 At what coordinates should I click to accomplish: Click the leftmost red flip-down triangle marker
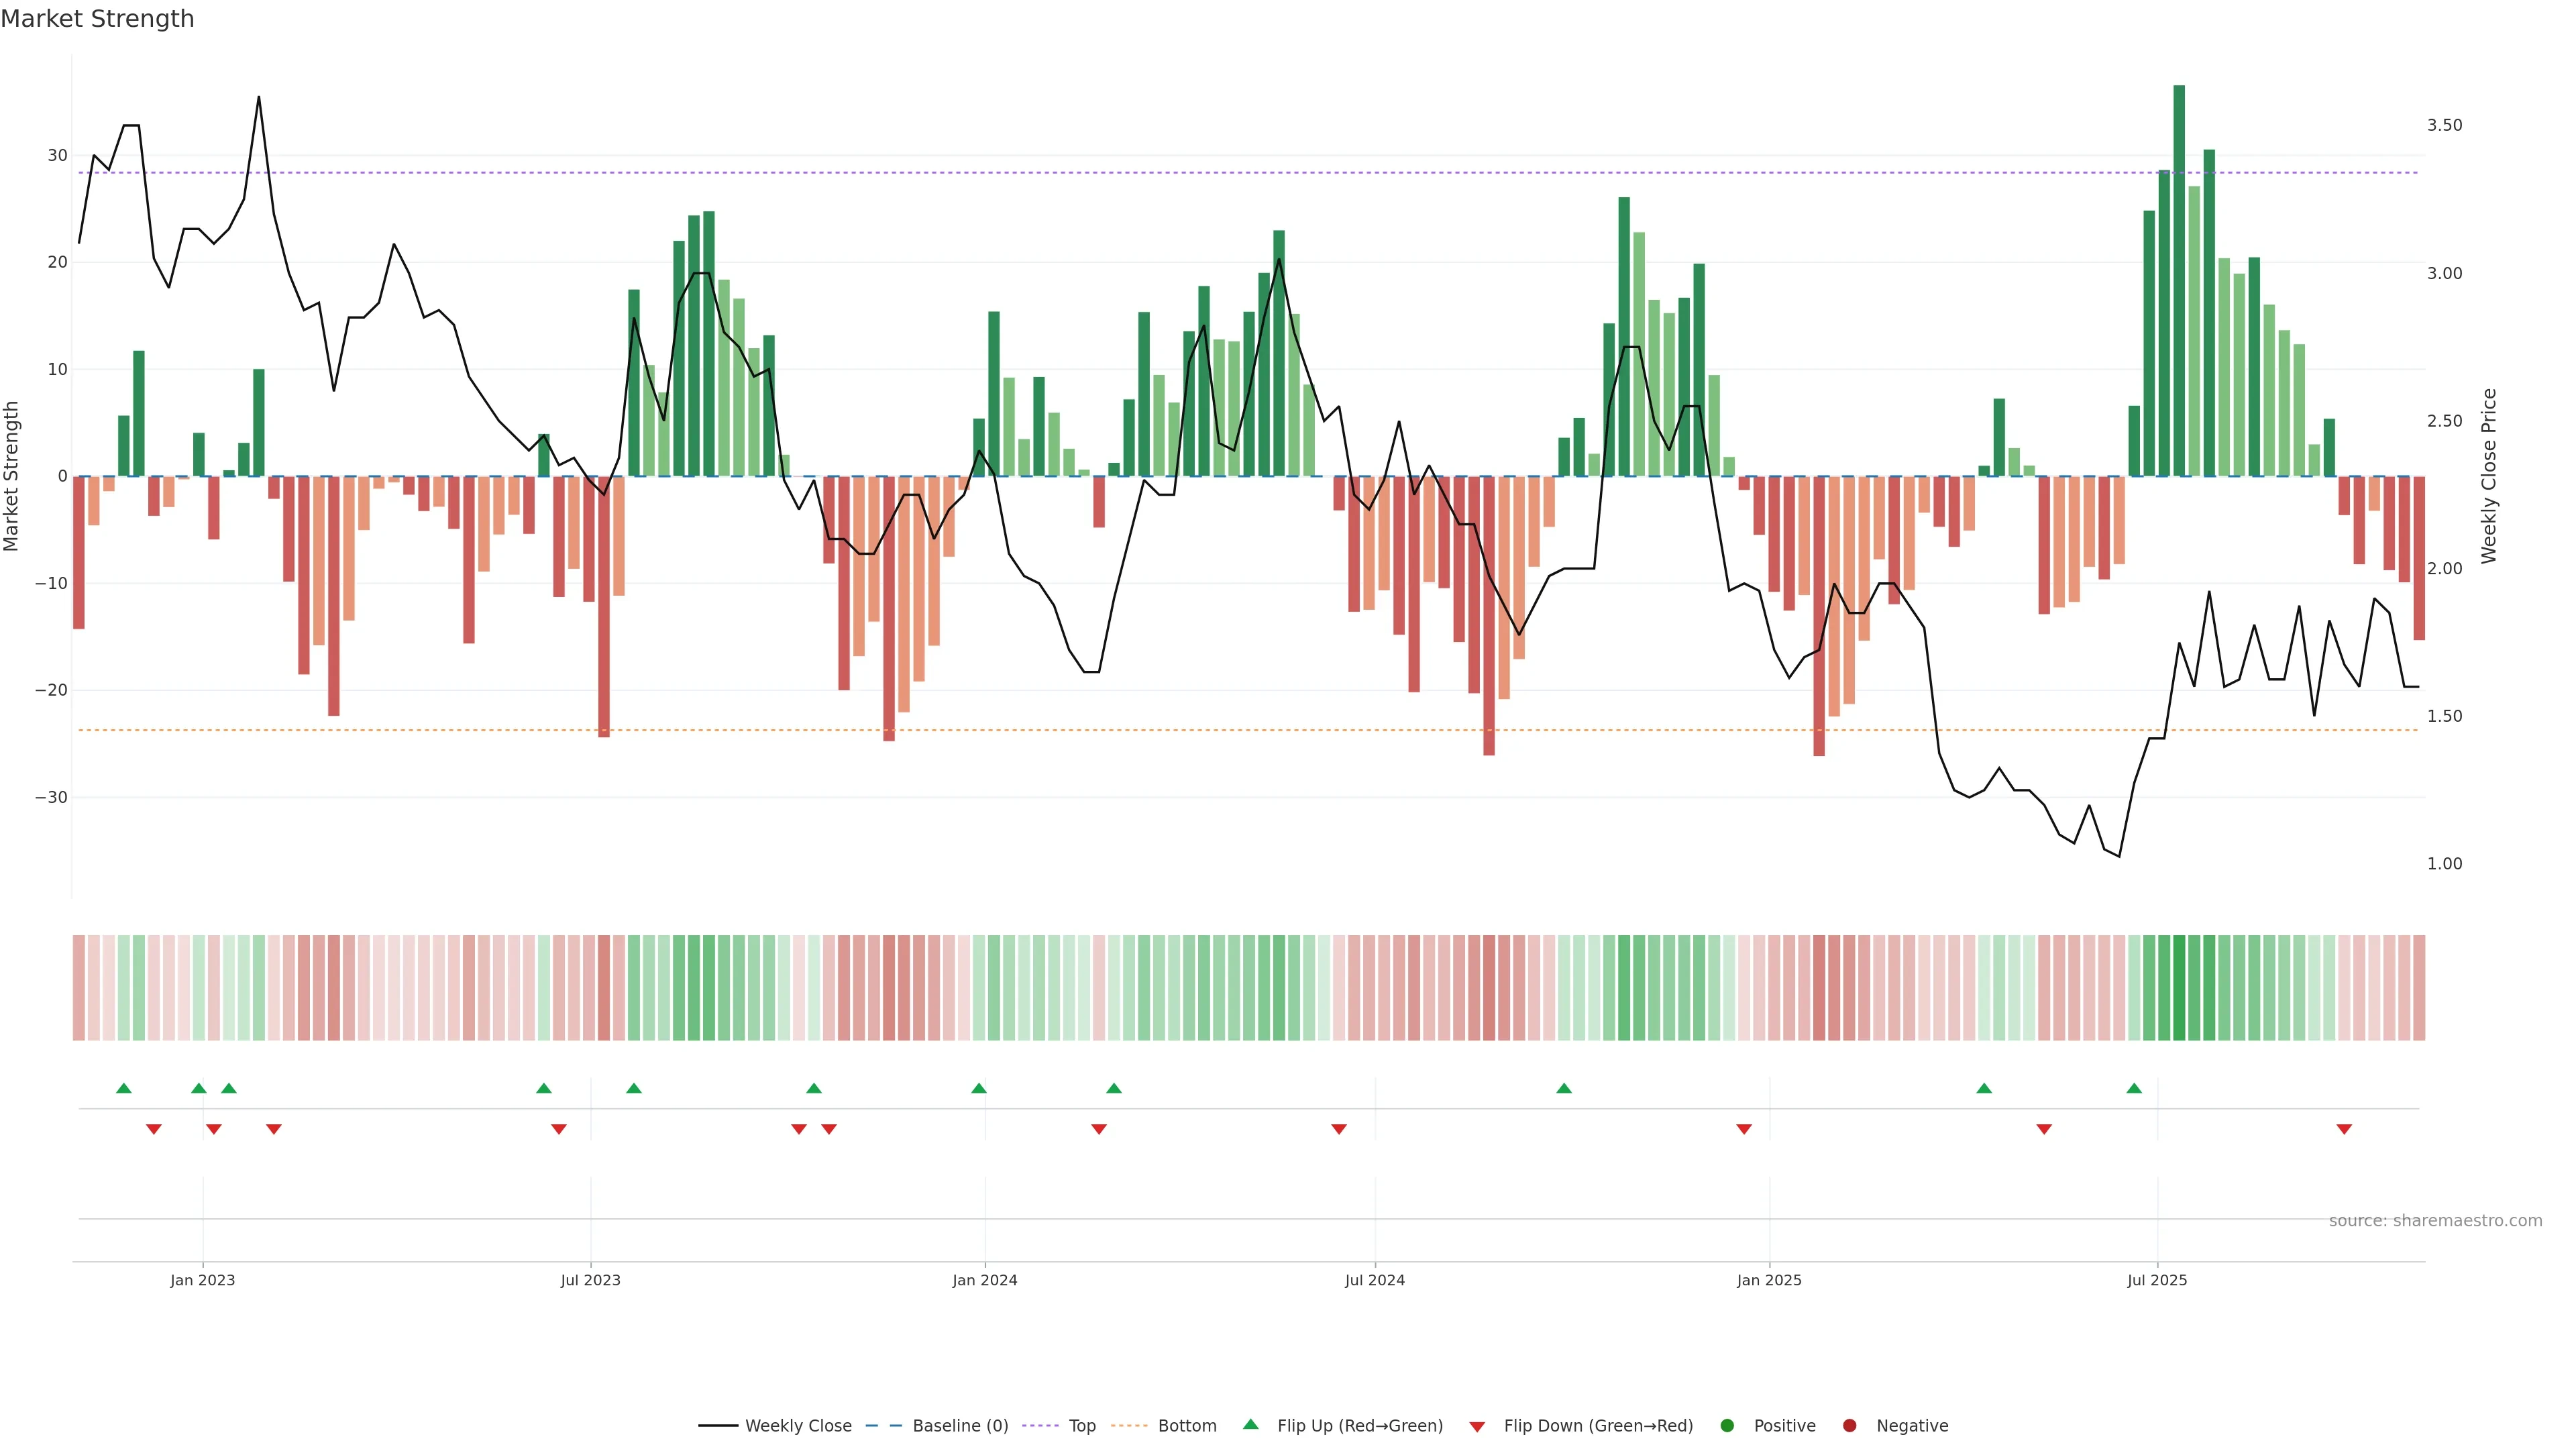[154, 1129]
